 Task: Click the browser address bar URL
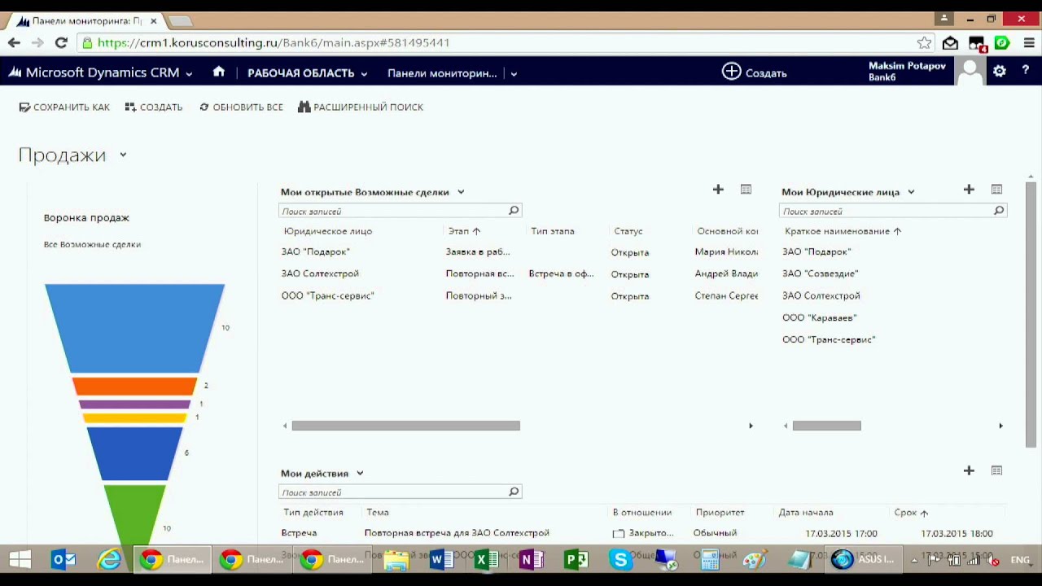coord(274,42)
